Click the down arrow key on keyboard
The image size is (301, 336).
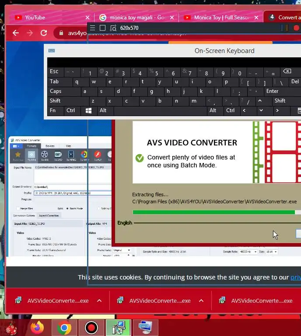coord(261,110)
